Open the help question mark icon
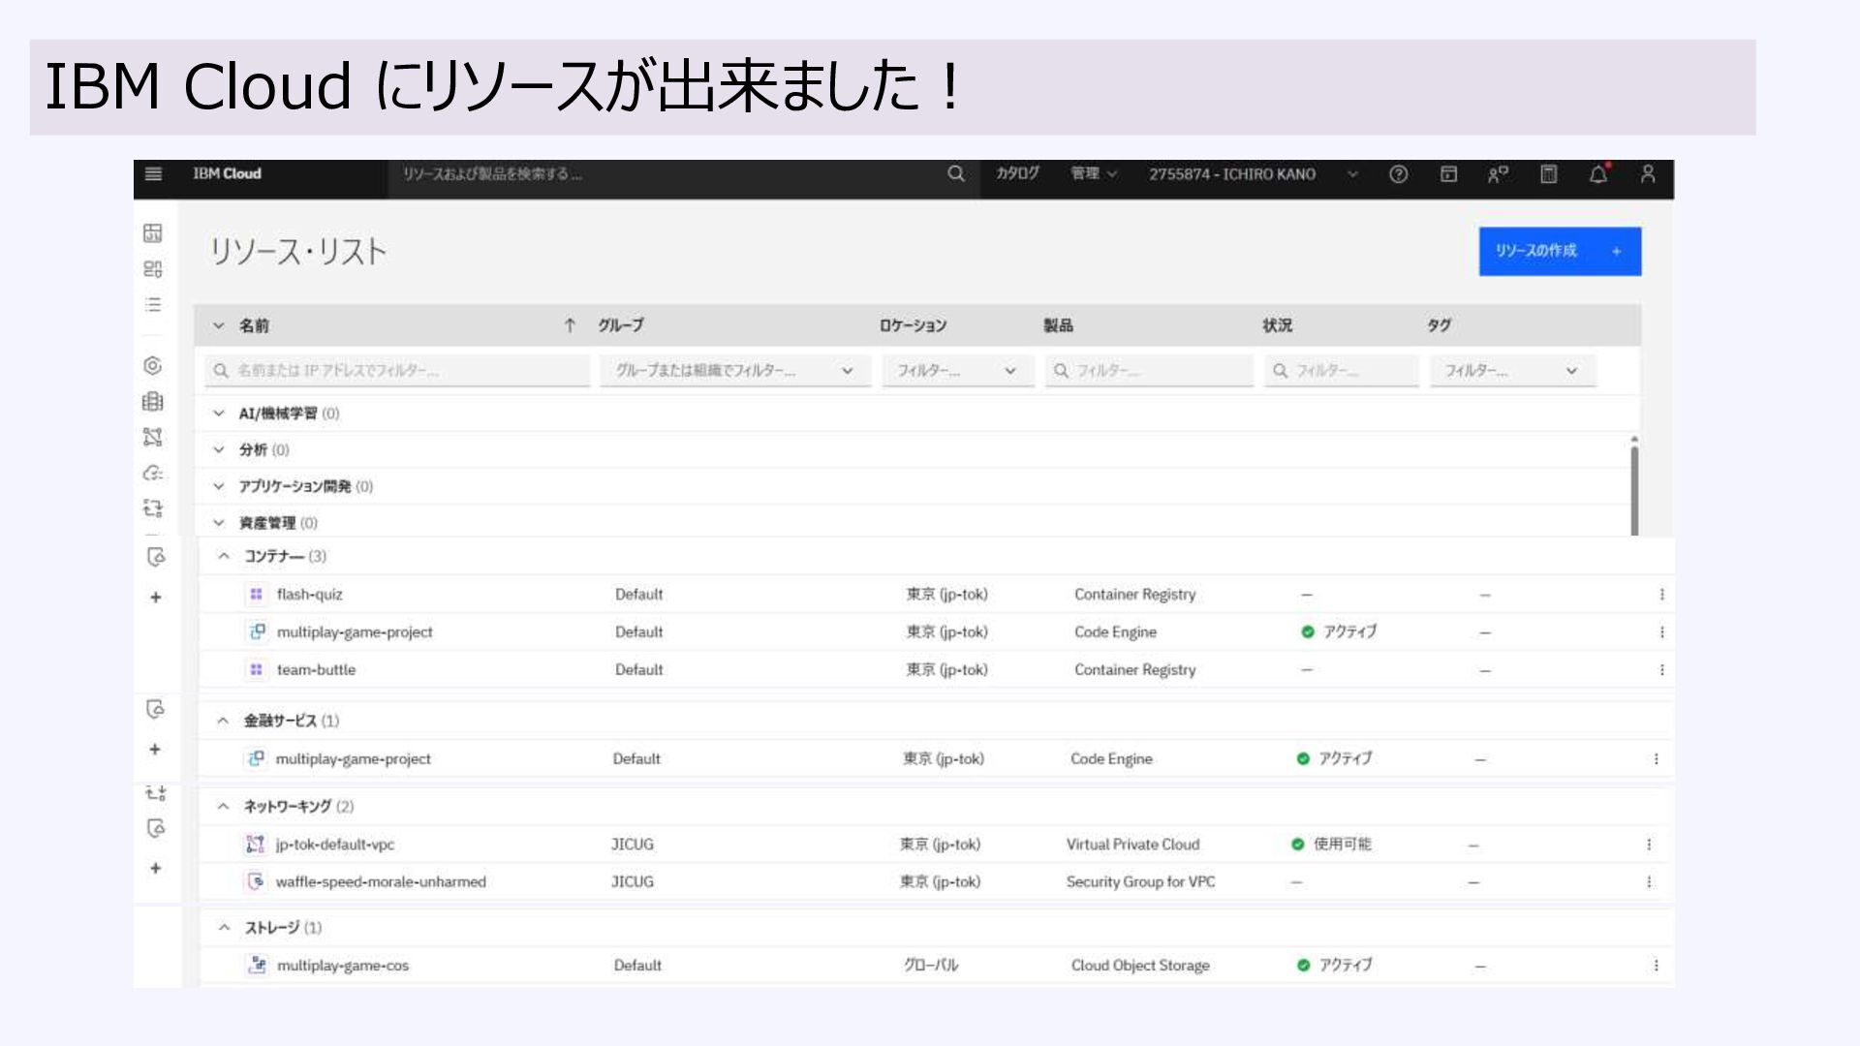This screenshot has width=1860, height=1046. (x=1398, y=174)
